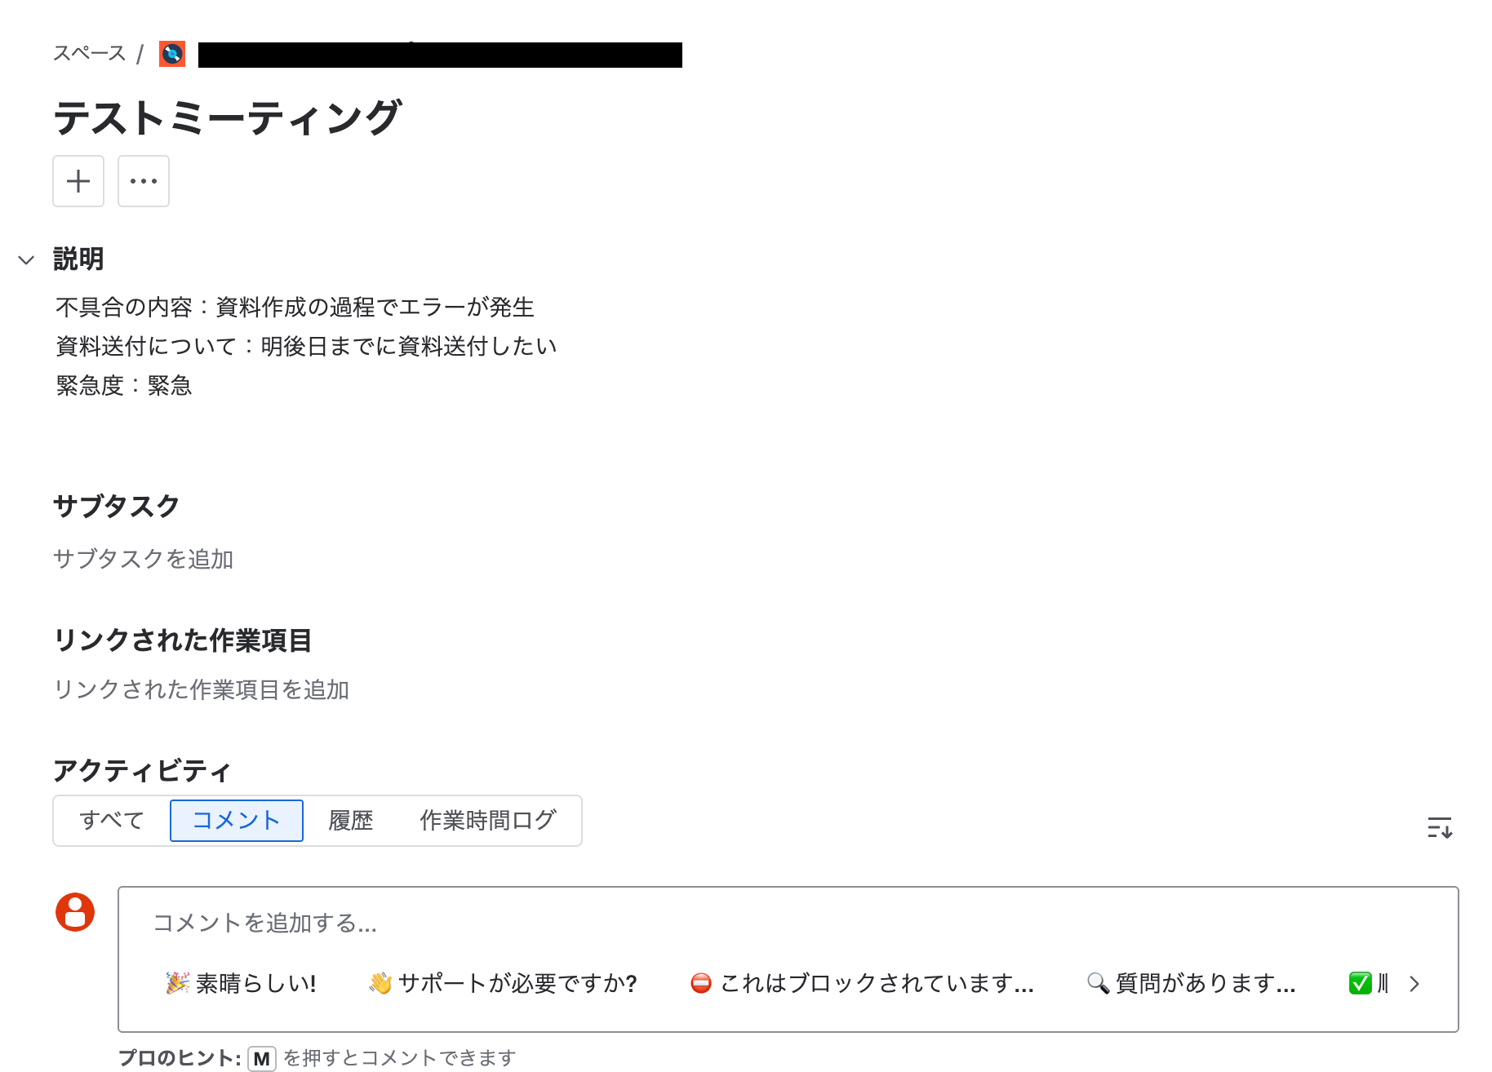Viewport: 1492px width, 1072px height.
Task: Select the コメント activity tab
Action: (237, 821)
